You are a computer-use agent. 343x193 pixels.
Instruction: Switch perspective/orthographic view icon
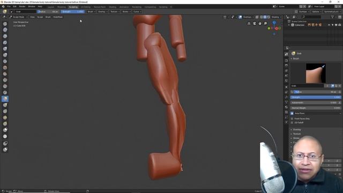249,24
